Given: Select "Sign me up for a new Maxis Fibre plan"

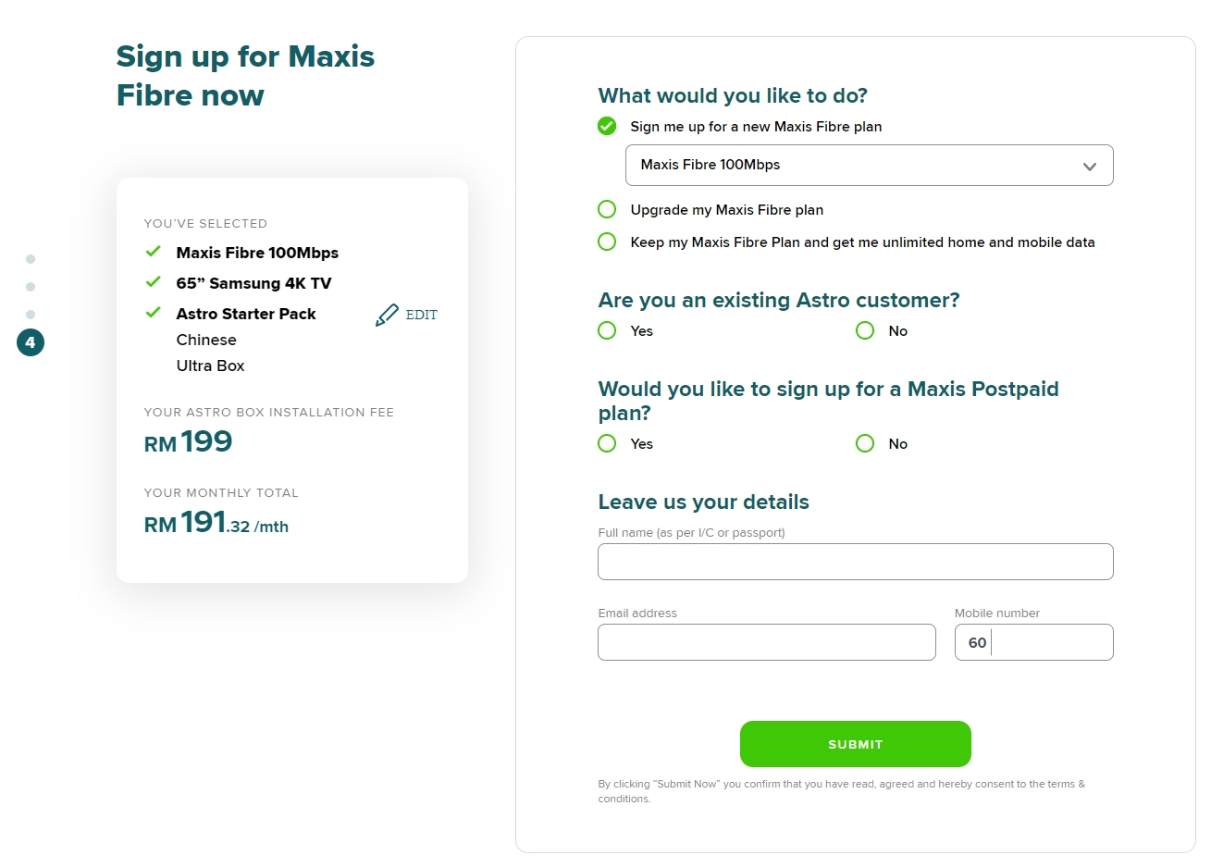Looking at the screenshot, I should (607, 126).
